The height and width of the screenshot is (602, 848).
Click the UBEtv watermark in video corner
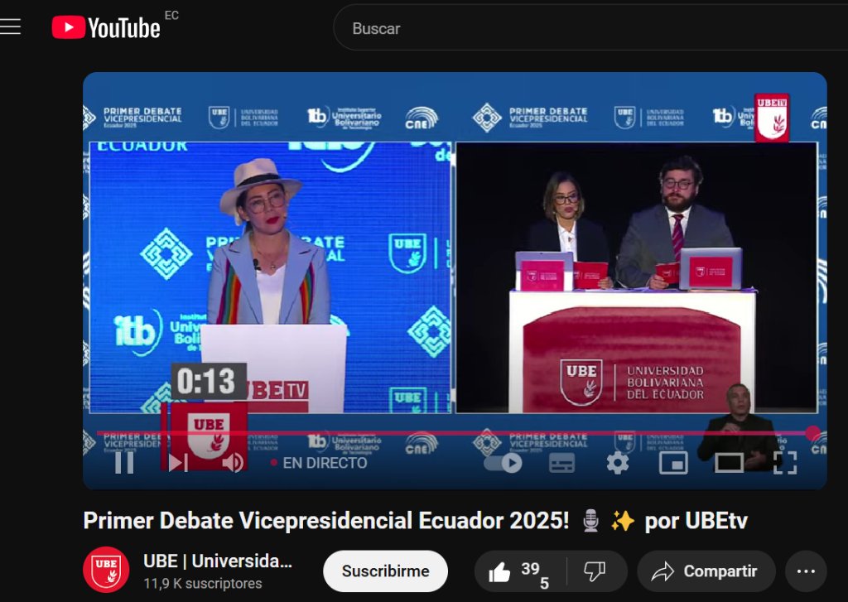(x=772, y=118)
